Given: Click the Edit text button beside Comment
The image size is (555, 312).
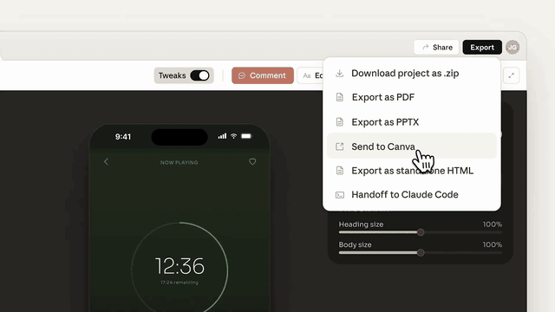Looking at the screenshot, I should point(310,75).
